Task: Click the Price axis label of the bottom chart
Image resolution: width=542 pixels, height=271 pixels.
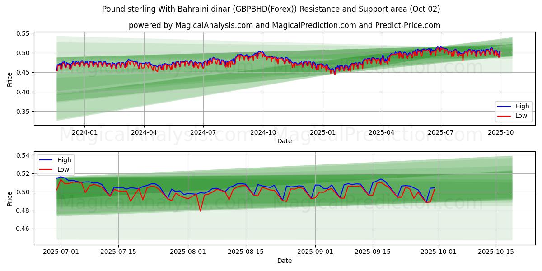Action: click(x=10, y=198)
